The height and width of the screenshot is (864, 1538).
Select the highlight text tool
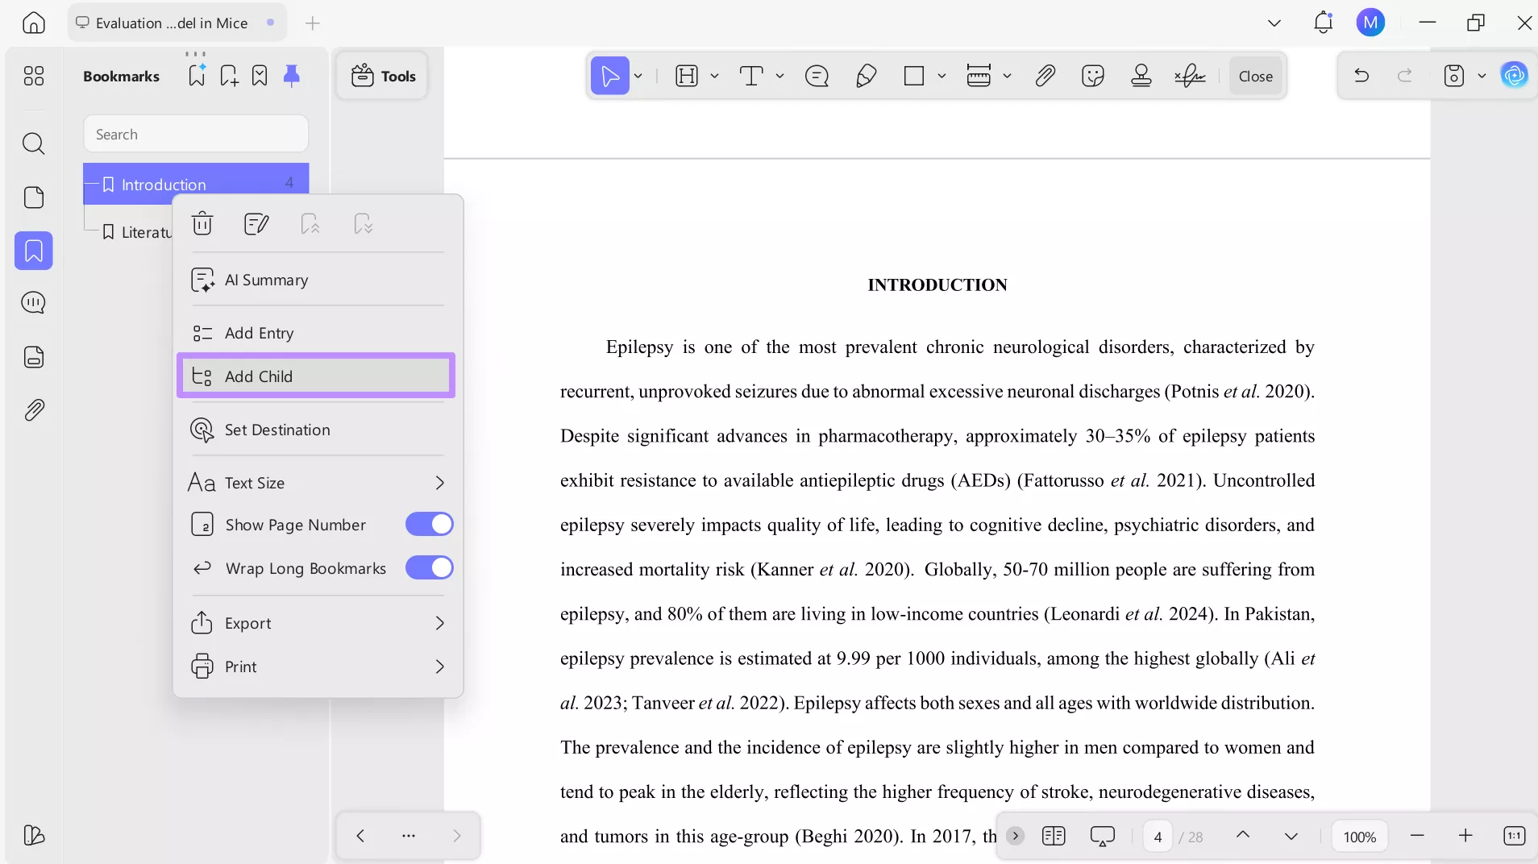tap(687, 76)
